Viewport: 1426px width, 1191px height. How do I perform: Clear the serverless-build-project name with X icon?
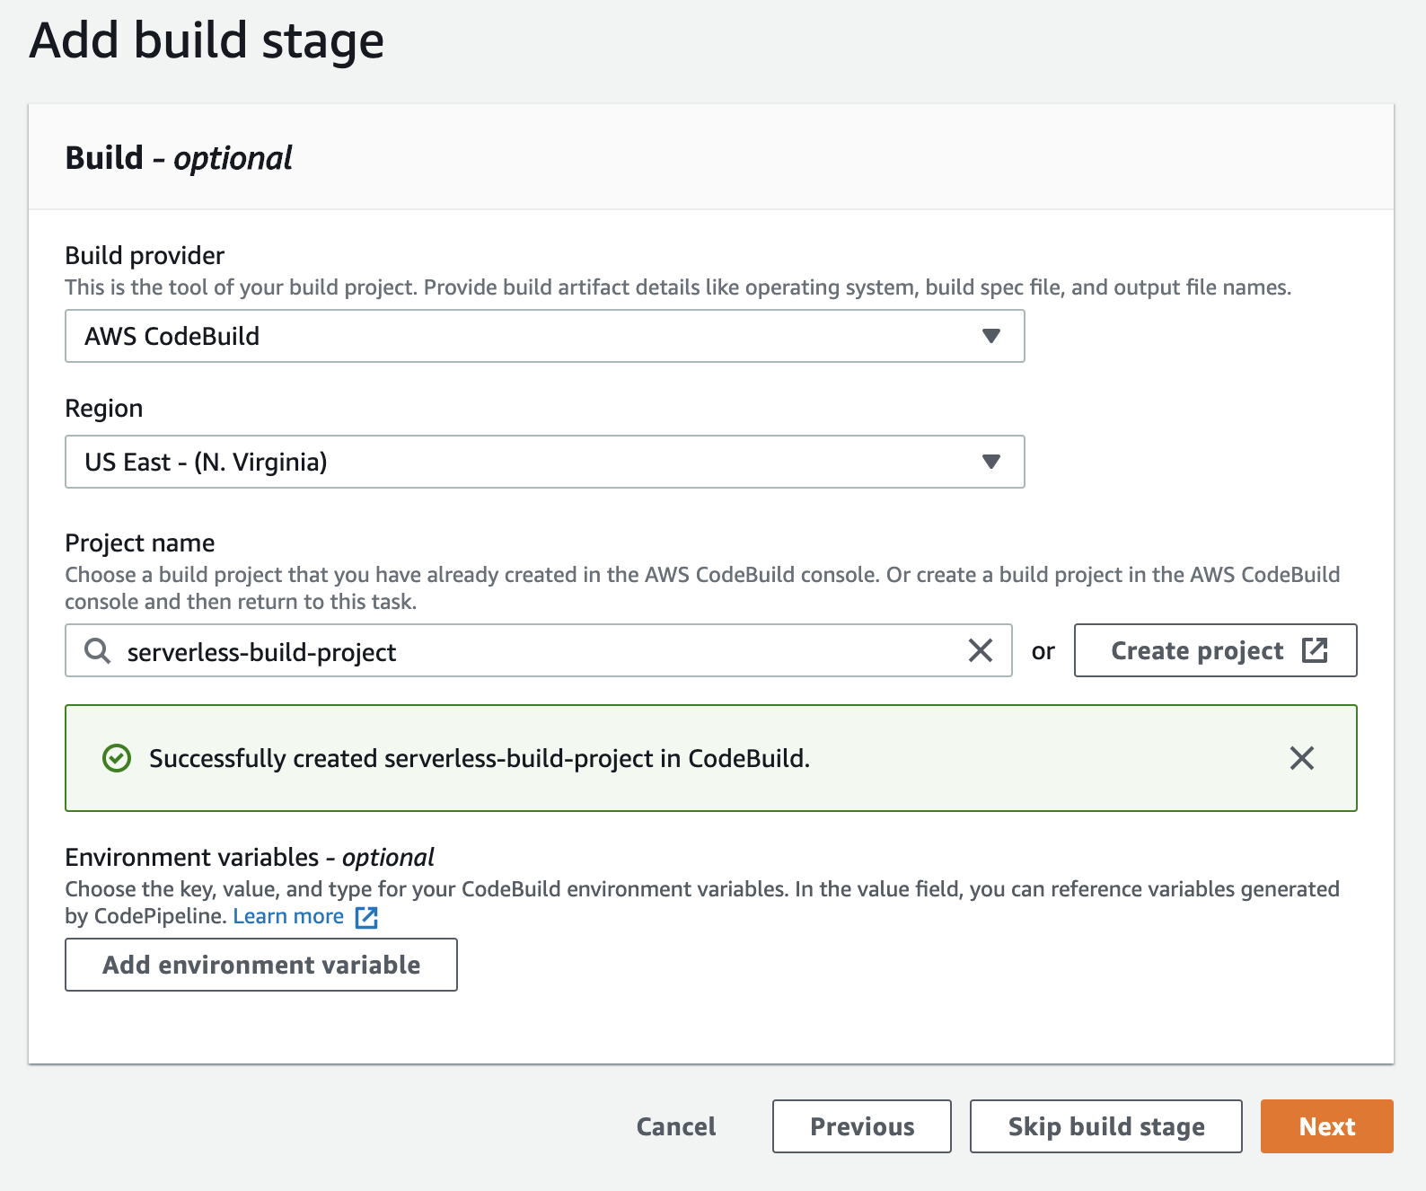(981, 650)
